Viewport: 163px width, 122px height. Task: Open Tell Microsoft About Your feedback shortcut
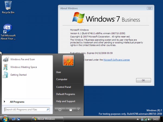pos(8,32)
